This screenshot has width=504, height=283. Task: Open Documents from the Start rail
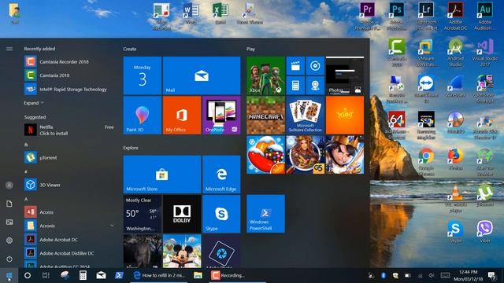point(9,204)
